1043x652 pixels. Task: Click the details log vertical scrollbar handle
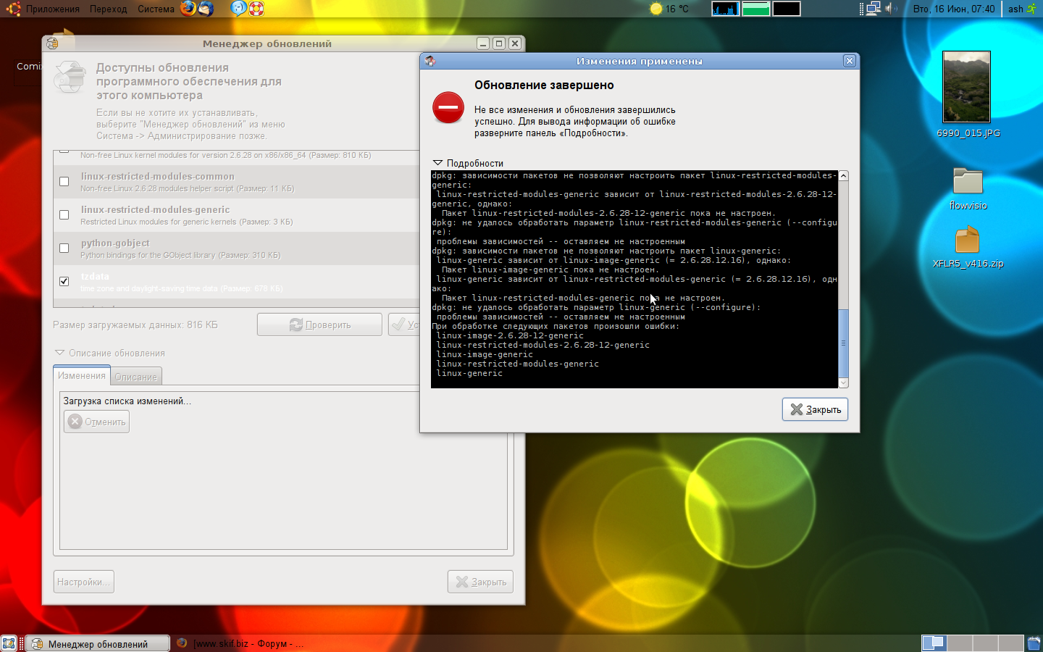tap(843, 342)
